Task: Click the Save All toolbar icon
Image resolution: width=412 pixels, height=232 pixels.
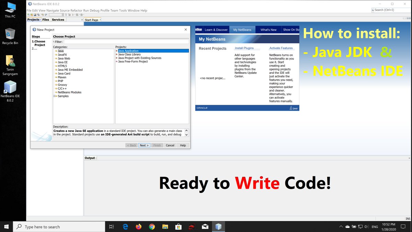Action: pyautogui.click(x=38, y=15)
